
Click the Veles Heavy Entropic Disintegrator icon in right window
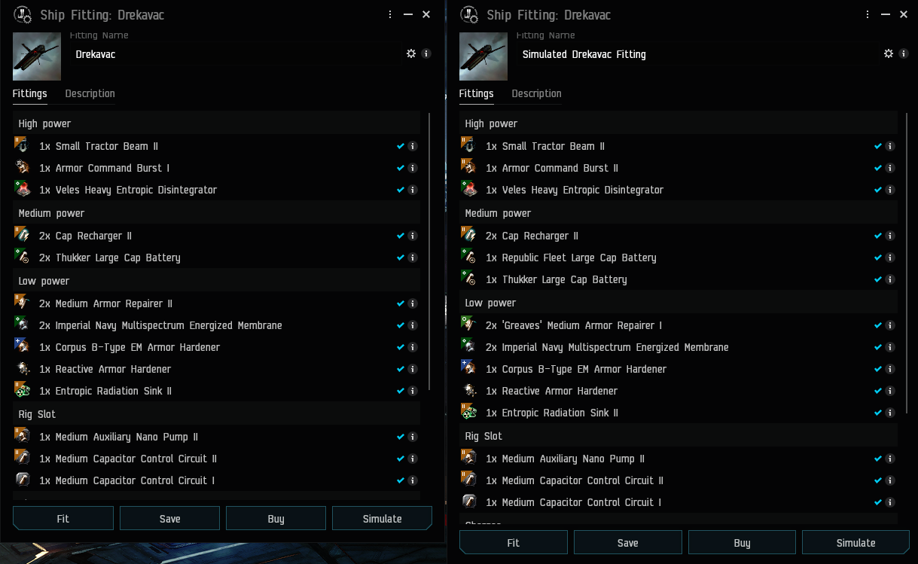pos(468,189)
